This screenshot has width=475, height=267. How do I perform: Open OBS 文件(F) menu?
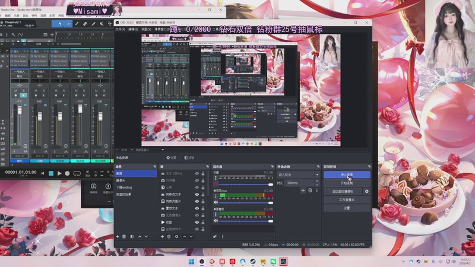point(121,29)
